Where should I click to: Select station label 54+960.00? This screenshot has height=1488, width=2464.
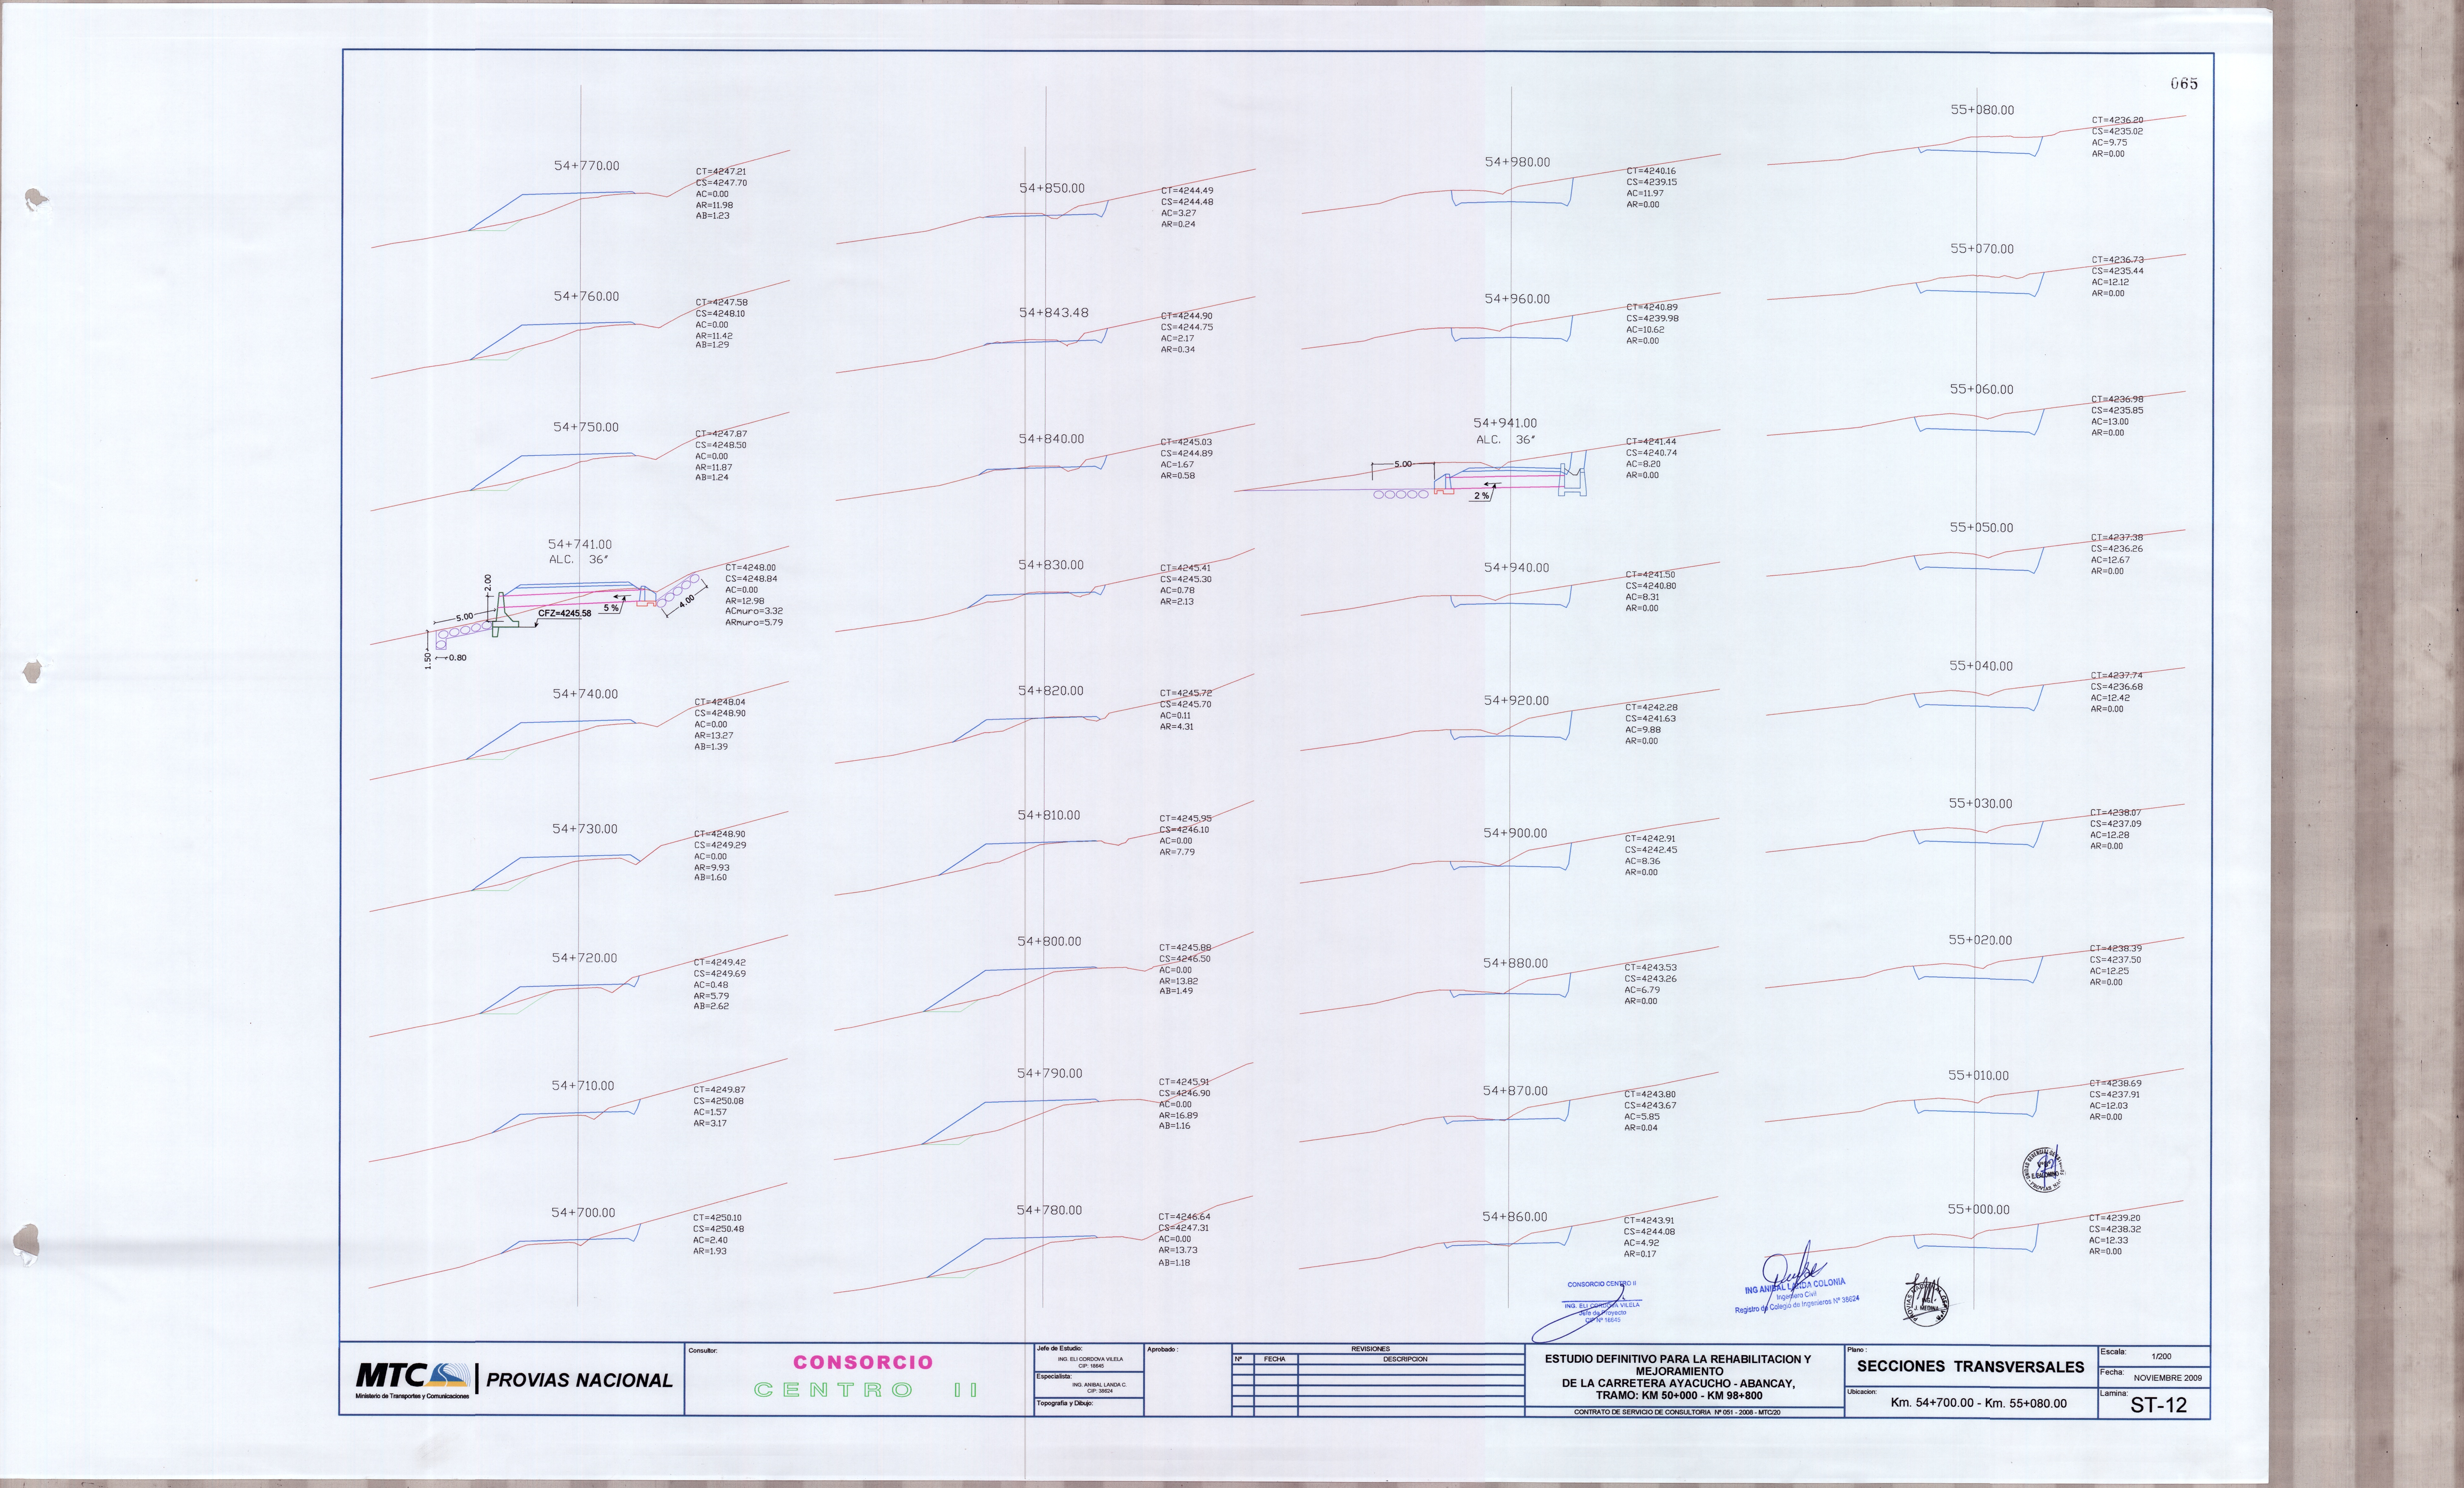(x=1517, y=299)
